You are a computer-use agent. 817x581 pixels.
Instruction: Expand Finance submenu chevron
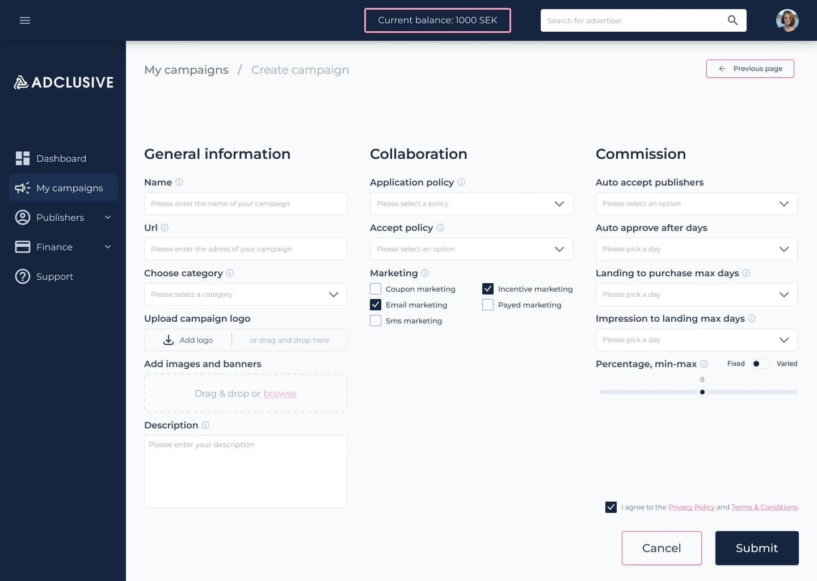[108, 247]
